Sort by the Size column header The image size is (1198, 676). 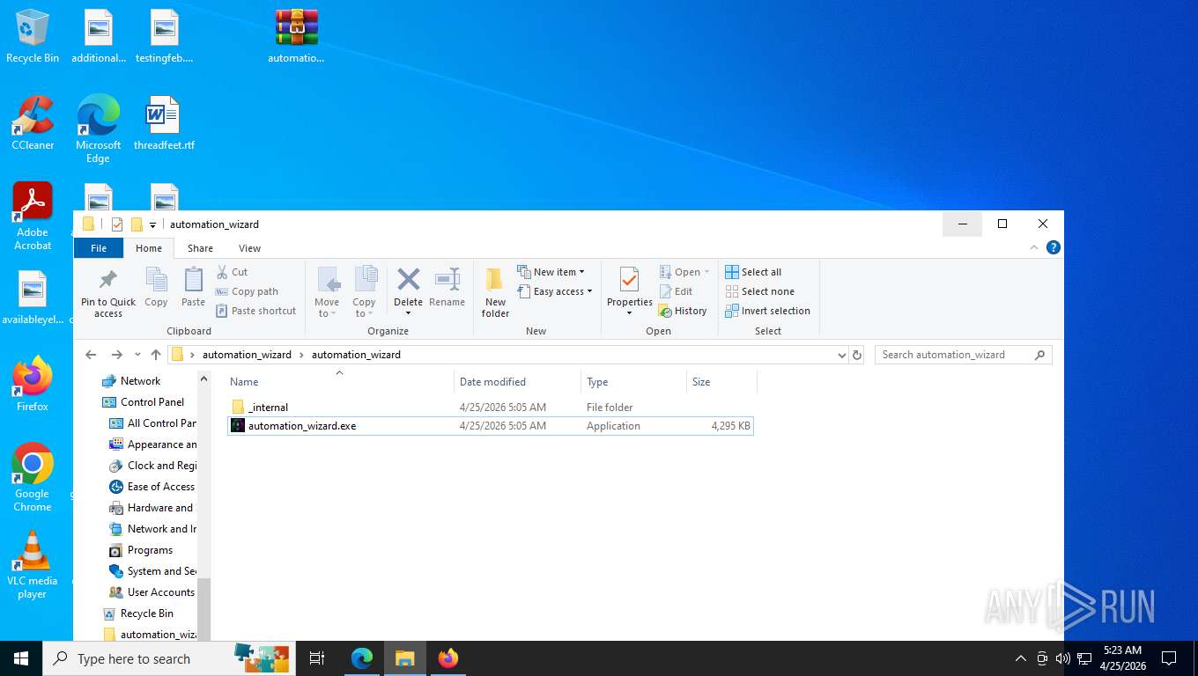721,381
